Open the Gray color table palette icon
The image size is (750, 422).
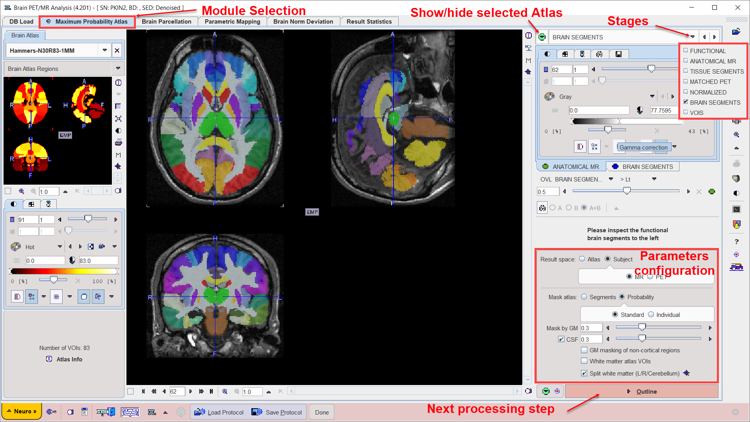pyautogui.click(x=549, y=96)
